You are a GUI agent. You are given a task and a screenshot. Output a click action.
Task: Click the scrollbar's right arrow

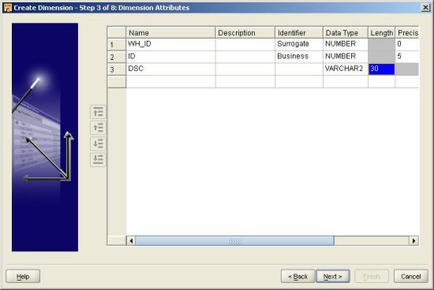413,241
